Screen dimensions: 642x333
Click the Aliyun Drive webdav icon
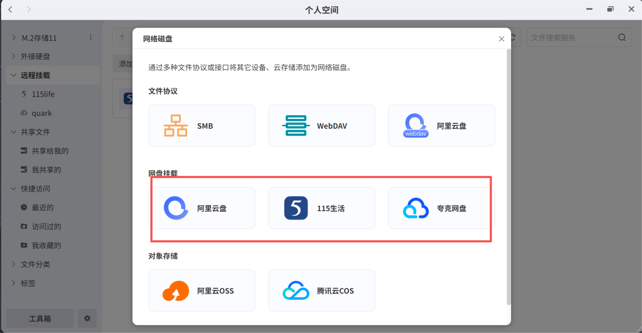tap(416, 126)
